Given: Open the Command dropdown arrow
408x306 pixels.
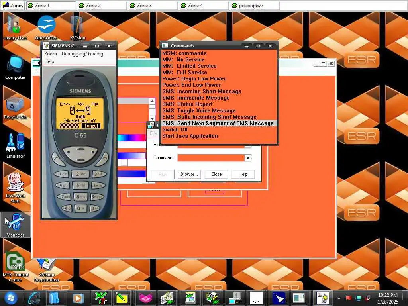Looking at the screenshot, I should [248, 158].
